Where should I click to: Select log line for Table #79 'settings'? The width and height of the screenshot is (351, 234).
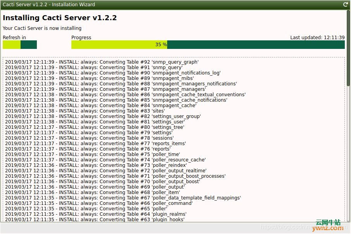89,133
